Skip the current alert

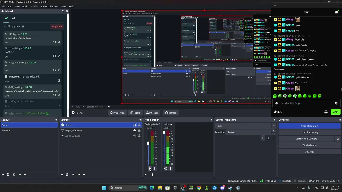[57, 27]
